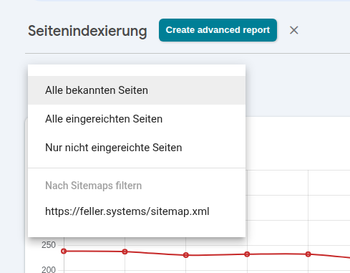Click the second red chart data point

(x=125, y=252)
